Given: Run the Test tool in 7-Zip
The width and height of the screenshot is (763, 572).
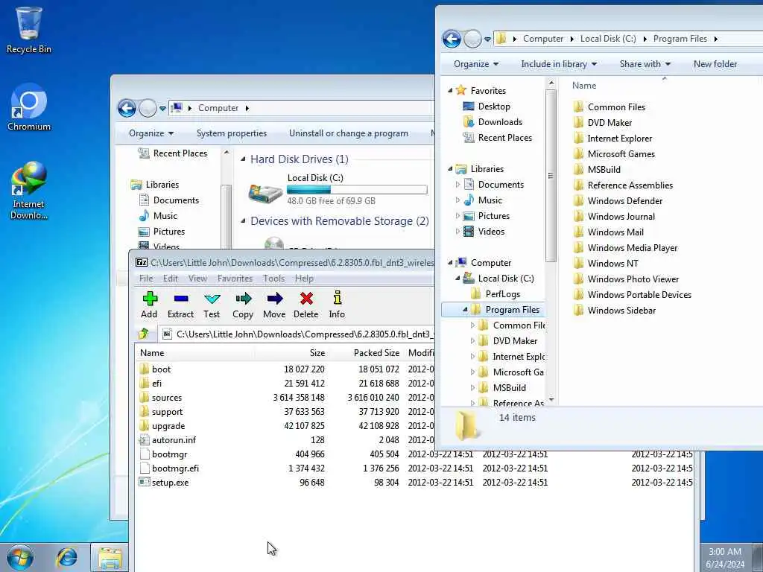Looking at the screenshot, I should [x=212, y=305].
